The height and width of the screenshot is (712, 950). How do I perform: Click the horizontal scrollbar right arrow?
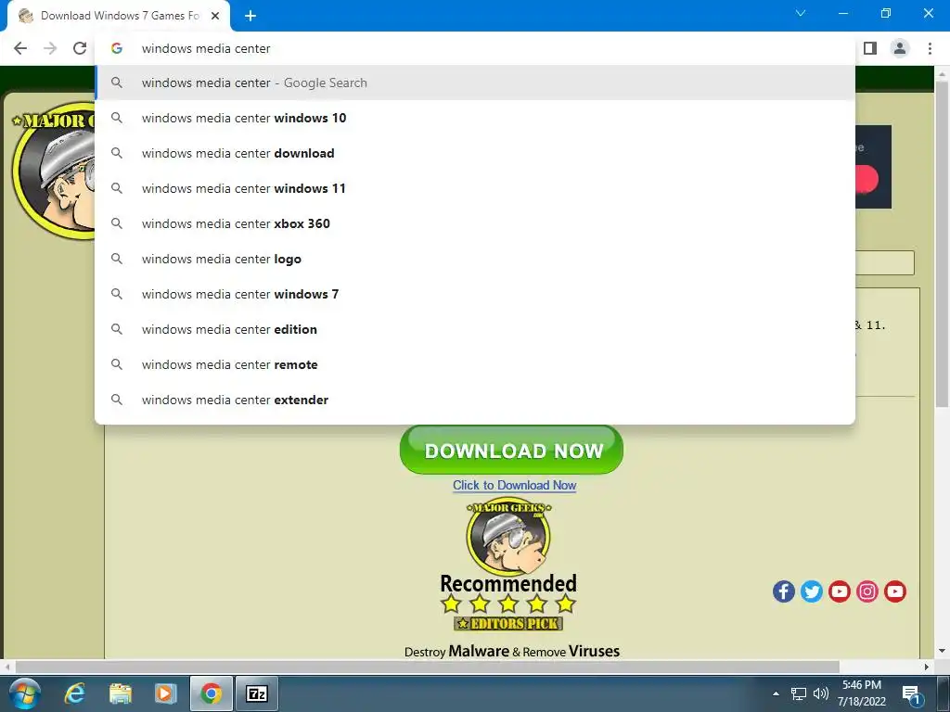pos(927,667)
